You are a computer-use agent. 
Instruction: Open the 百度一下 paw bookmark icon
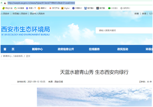(27, 8)
